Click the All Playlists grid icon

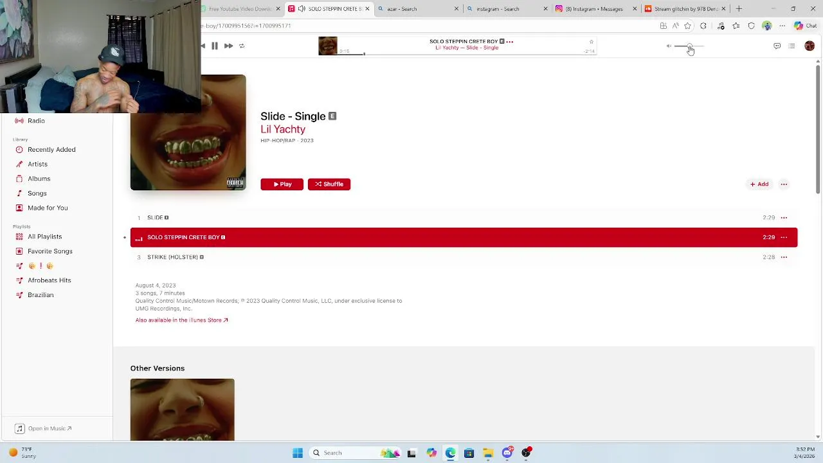(19, 237)
